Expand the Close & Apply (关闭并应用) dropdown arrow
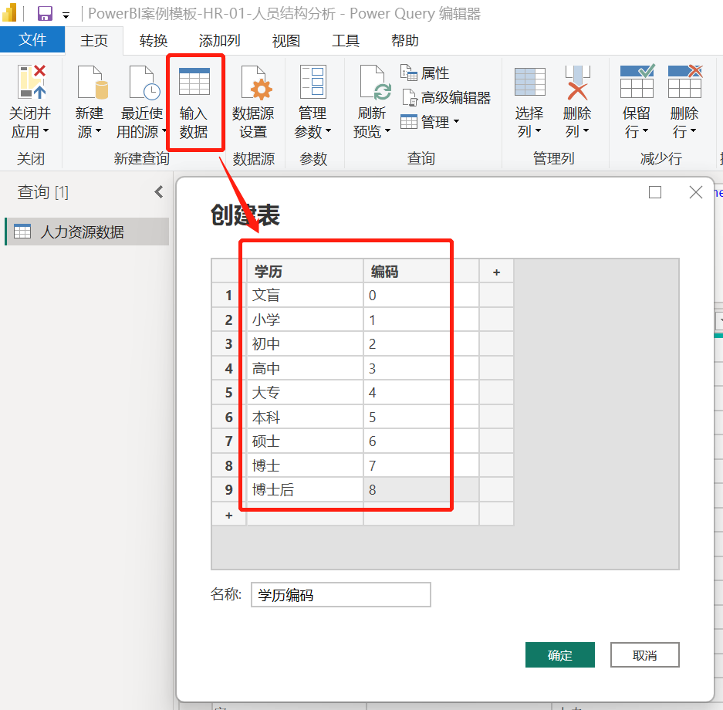723x710 pixels. pos(46,130)
